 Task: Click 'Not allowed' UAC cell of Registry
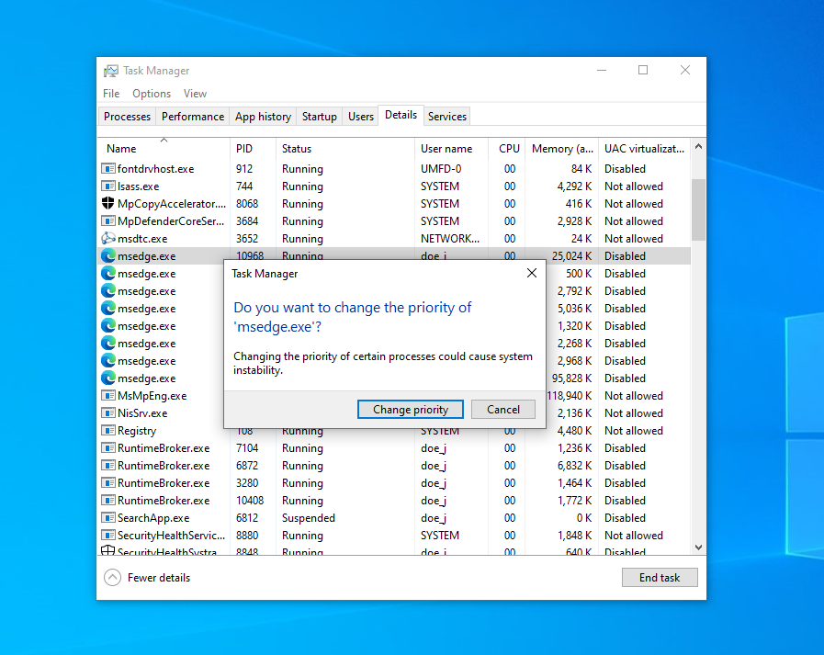click(x=633, y=431)
